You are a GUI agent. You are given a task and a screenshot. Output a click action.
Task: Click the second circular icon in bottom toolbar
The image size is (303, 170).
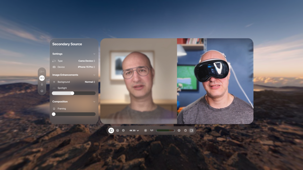(x=117, y=131)
